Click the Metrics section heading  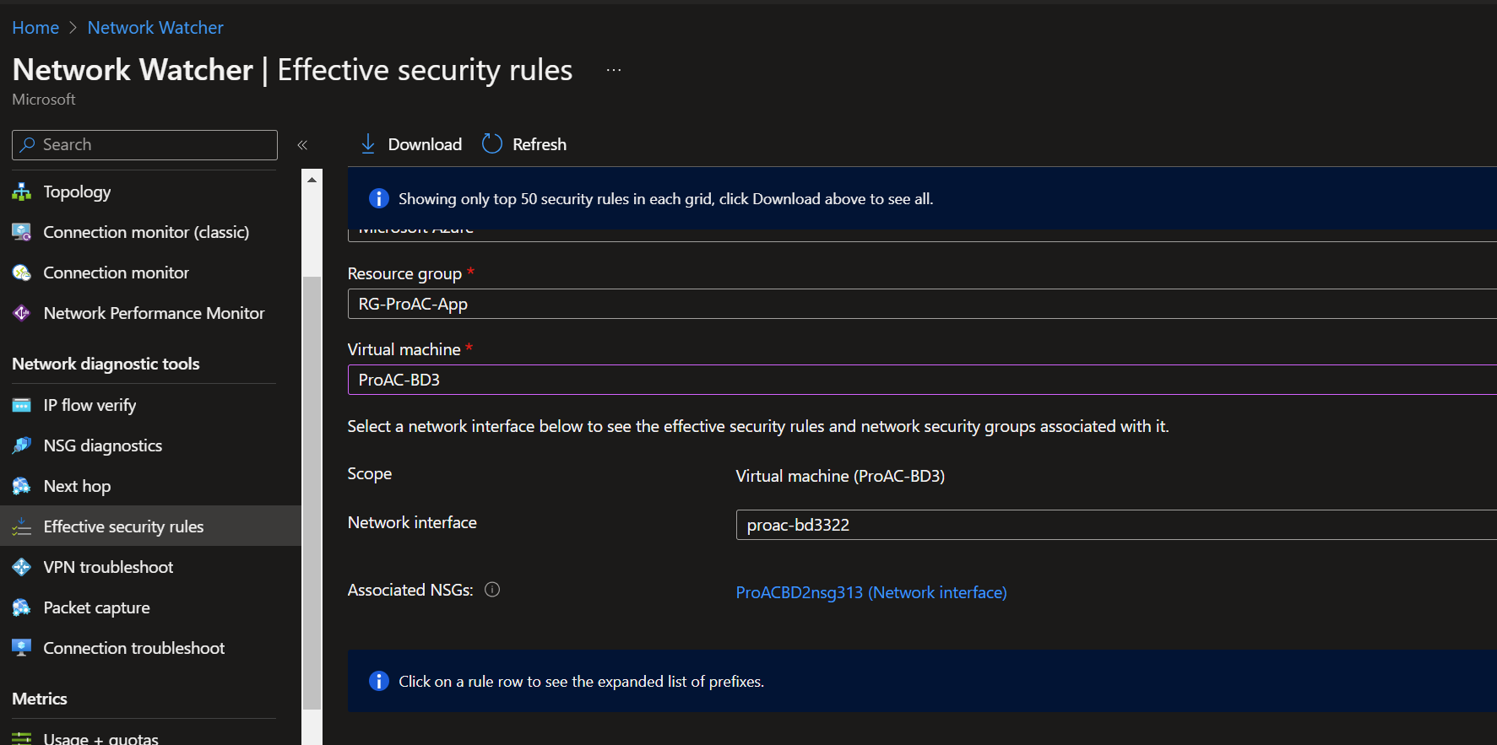point(40,699)
